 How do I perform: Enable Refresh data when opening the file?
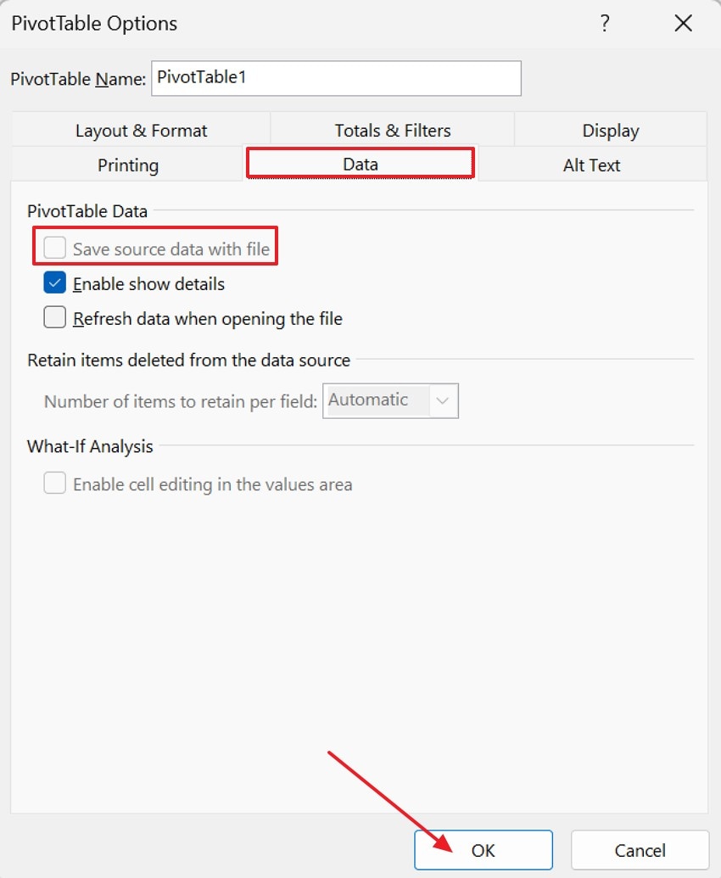tap(54, 316)
